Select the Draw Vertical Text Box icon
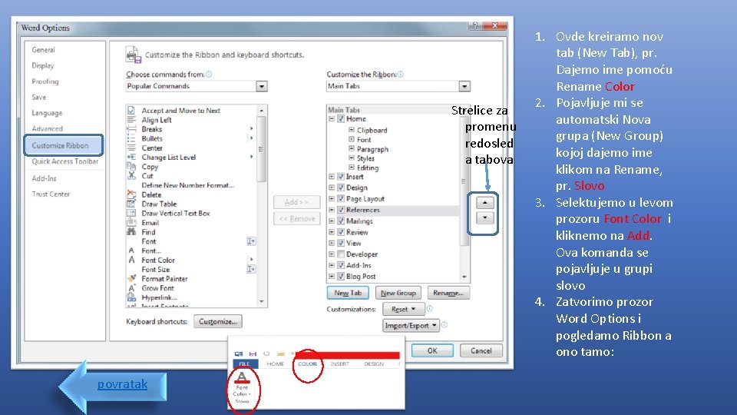 click(131, 213)
